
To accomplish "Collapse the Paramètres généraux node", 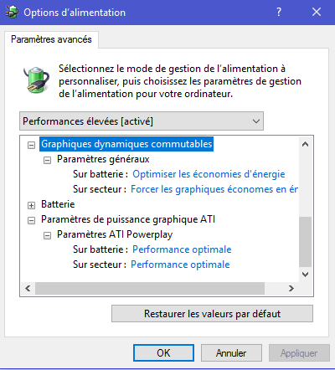I will pos(47,160).
